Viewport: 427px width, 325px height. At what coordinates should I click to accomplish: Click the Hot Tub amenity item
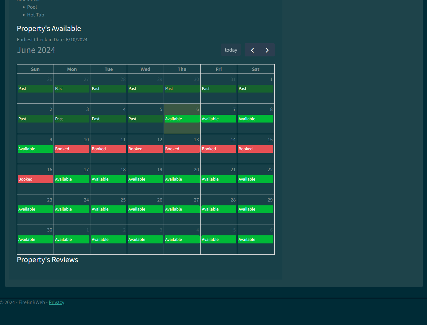(x=36, y=15)
